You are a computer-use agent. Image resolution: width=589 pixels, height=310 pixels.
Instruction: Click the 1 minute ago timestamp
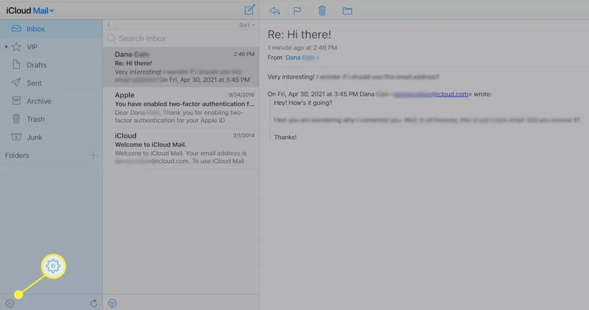pyautogui.click(x=302, y=48)
